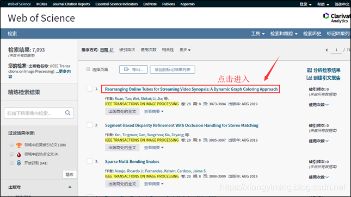Sort results by 日期
The width and height of the screenshot is (351, 197).
pos(107,50)
